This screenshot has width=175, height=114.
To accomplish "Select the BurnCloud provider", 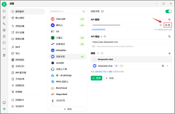I will click(x=67, y=88).
